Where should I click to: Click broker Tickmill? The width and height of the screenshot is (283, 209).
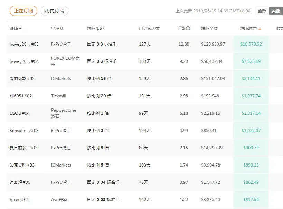pyautogui.click(x=59, y=96)
